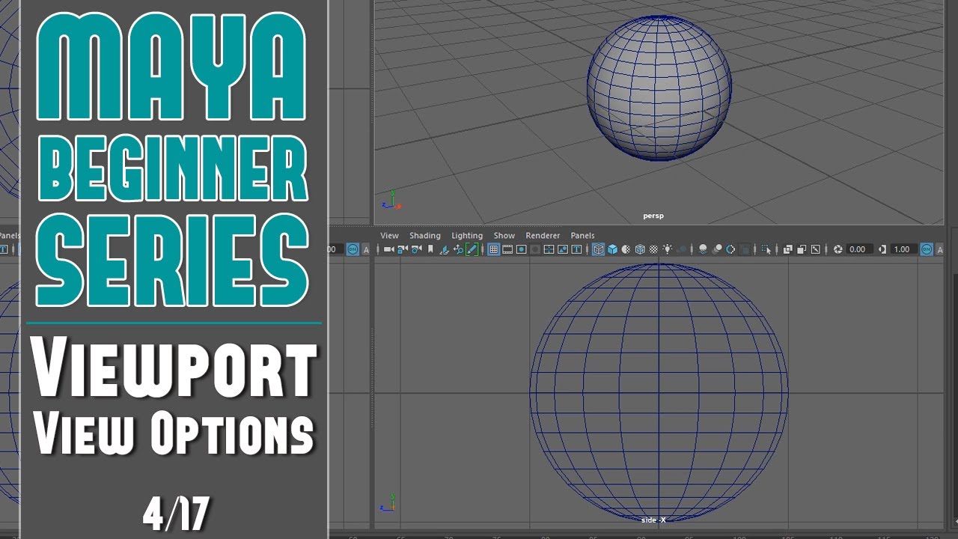Activate the Grease Pencil tool icon

click(x=472, y=249)
